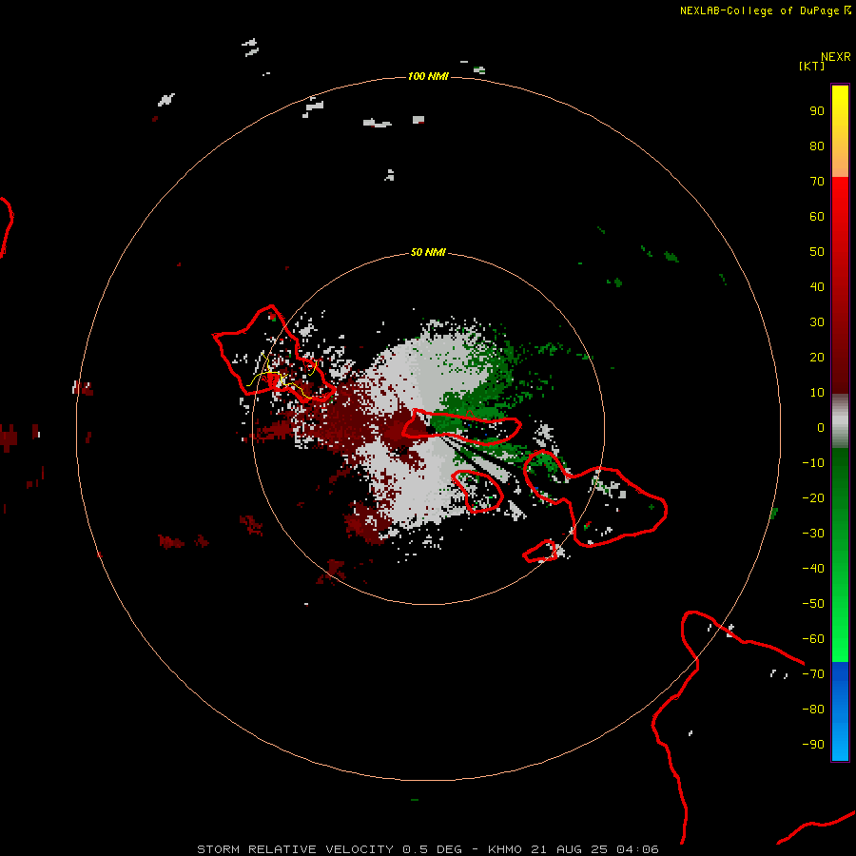Screen dimensions: 856x856
Task: Click the -10 value on velocity scale
Action: (813, 463)
